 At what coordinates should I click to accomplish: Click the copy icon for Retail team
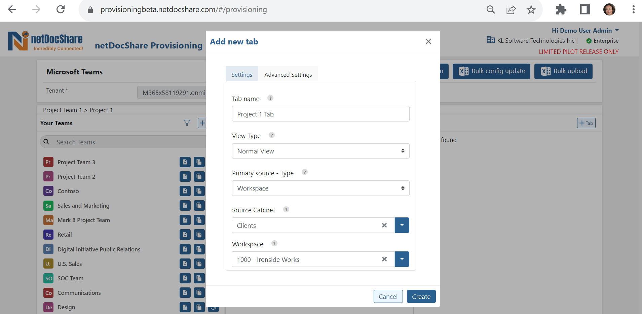pyautogui.click(x=199, y=234)
